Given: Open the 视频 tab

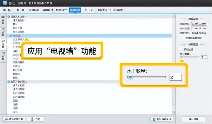Looking at the screenshot, I should click(x=7, y=10).
